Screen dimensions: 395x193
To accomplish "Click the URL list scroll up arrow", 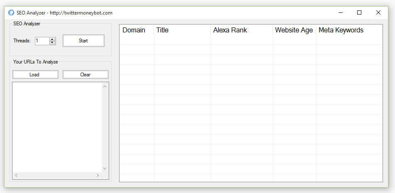I will click(x=105, y=86).
